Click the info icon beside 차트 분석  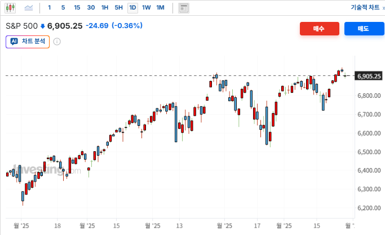[57, 42]
